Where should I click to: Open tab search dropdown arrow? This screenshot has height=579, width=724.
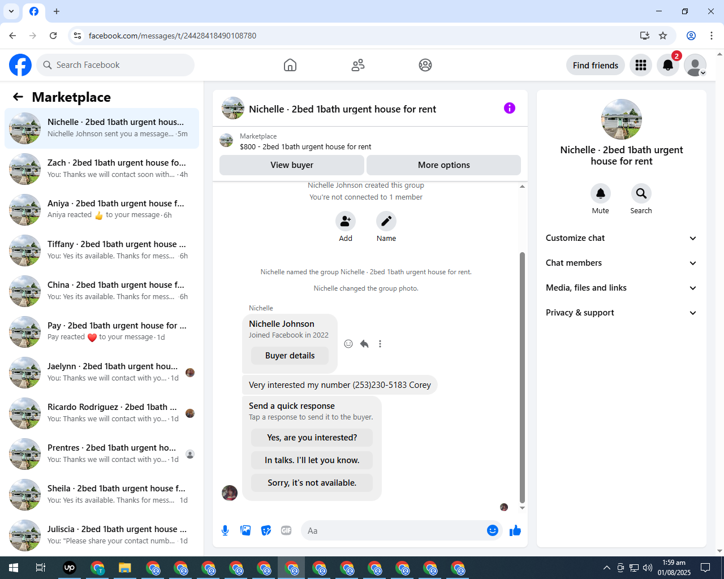pos(11,11)
